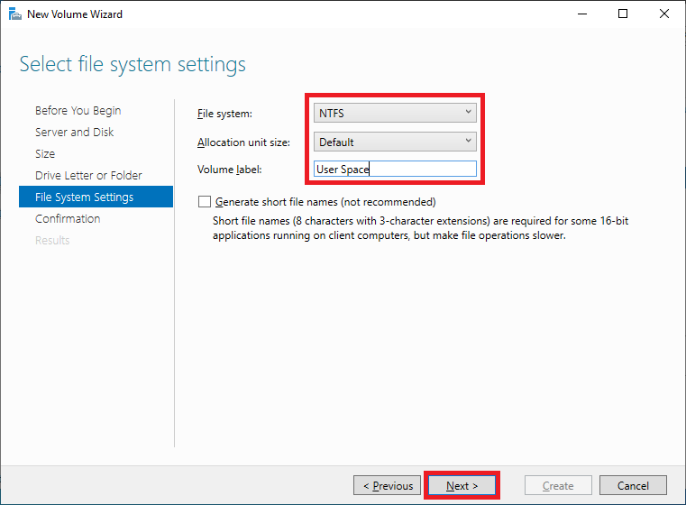Go back with the Previous button

[x=388, y=485]
